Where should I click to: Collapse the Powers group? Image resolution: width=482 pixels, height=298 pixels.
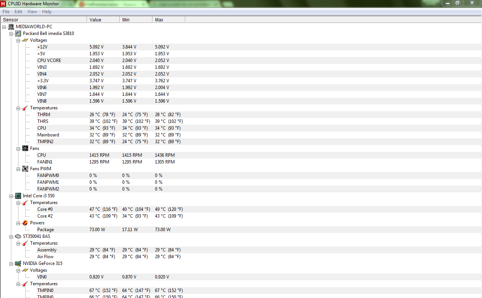click(x=18, y=223)
